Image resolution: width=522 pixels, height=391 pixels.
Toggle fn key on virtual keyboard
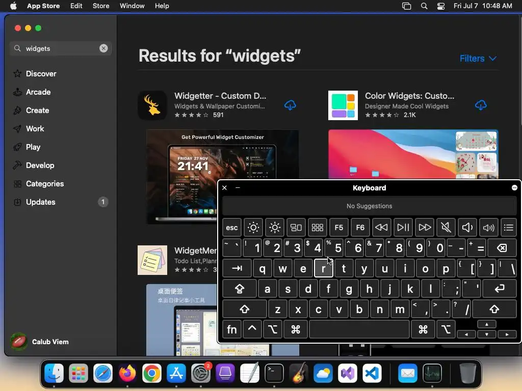[x=232, y=329]
